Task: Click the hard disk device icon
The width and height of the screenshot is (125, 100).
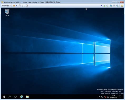Action: pos(104,6)
